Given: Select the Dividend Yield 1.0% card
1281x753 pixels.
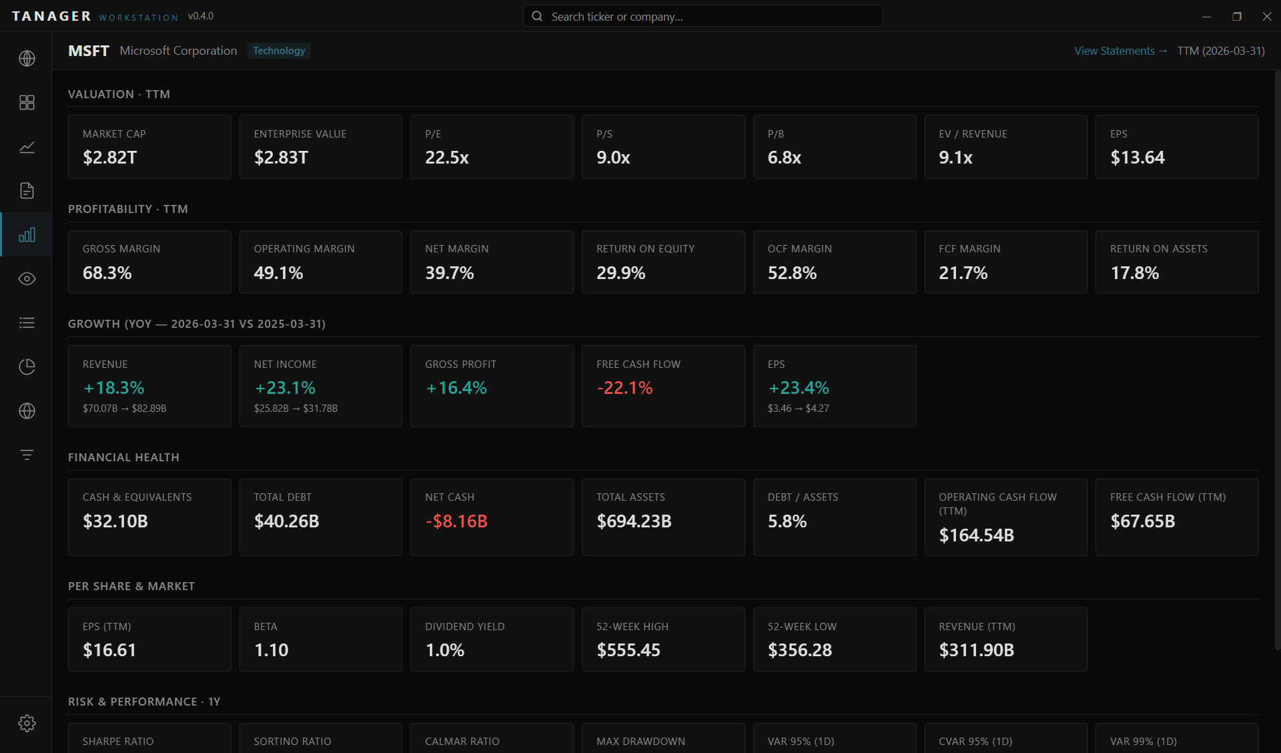Looking at the screenshot, I should [x=492, y=640].
